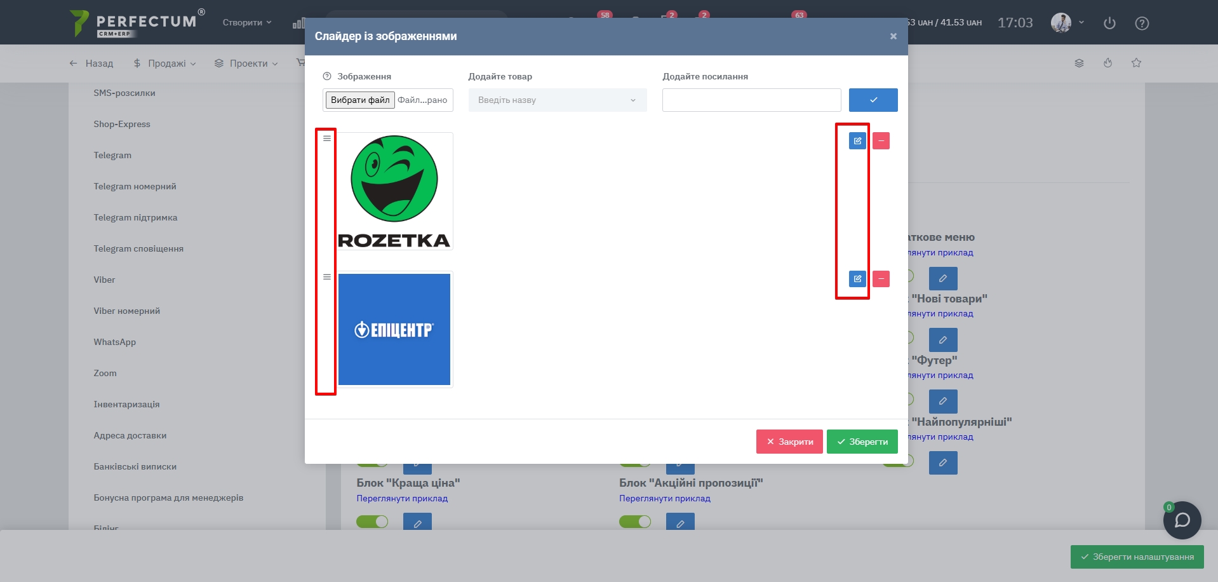Viewport: 1218px width, 582px height.
Task: Select 'Telegram сповіщення' in sidebar
Action: pyautogui.click(x=138, y=248)
